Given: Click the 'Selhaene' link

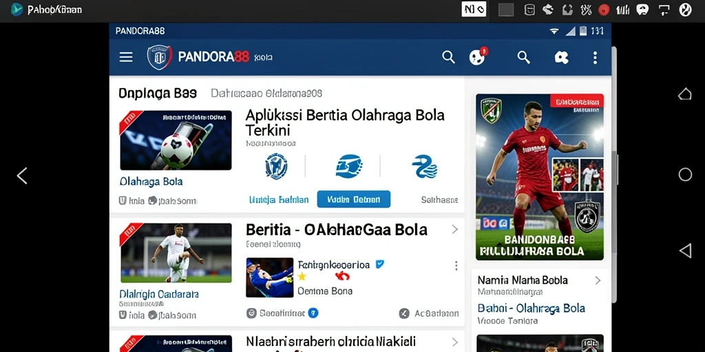Looking at the screenshot, I should (x=440, y=200).
